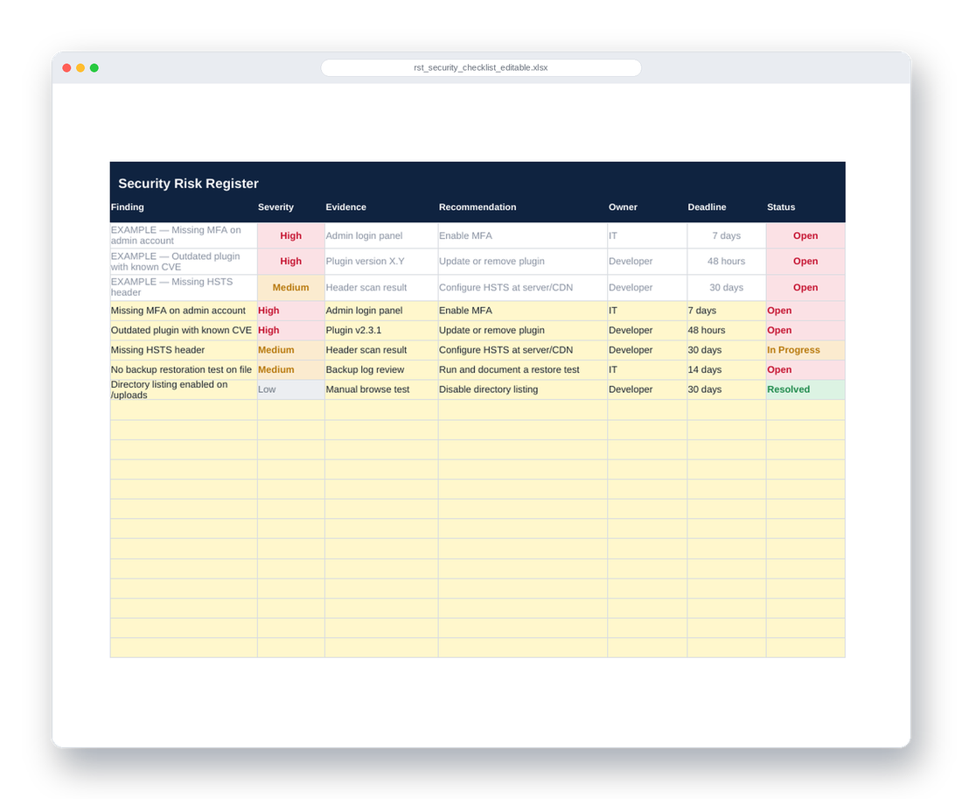Select cell 'EXAMPLE — Outdated plugin with known CVE'
The height and width of the screenshot is (799, 962).
[184, 262]
